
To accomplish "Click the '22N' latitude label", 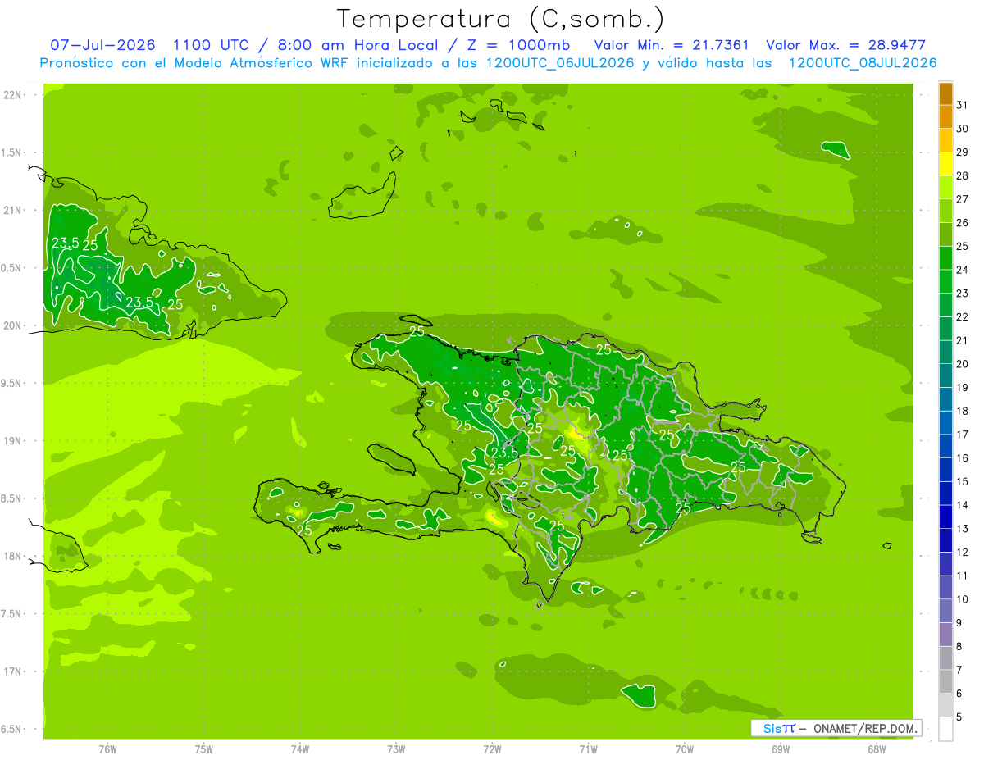I will 12,95.
